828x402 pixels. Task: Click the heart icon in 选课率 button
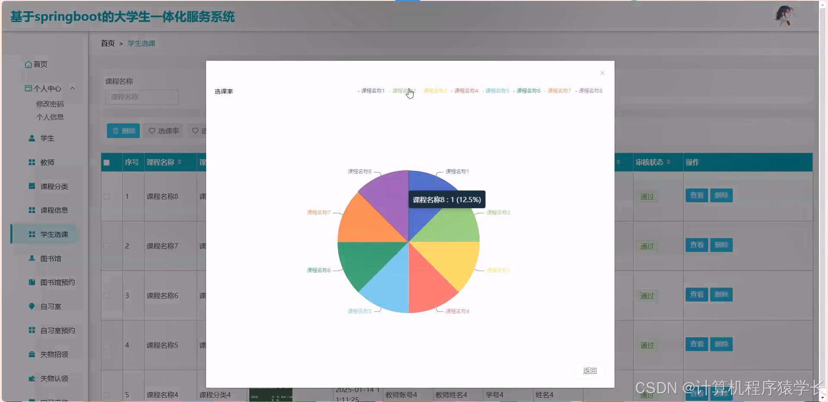152,131
